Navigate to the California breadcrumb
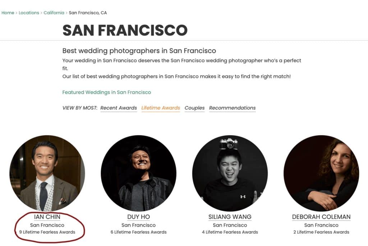Viewport: 368px width, 246px height. pos(54,13)
